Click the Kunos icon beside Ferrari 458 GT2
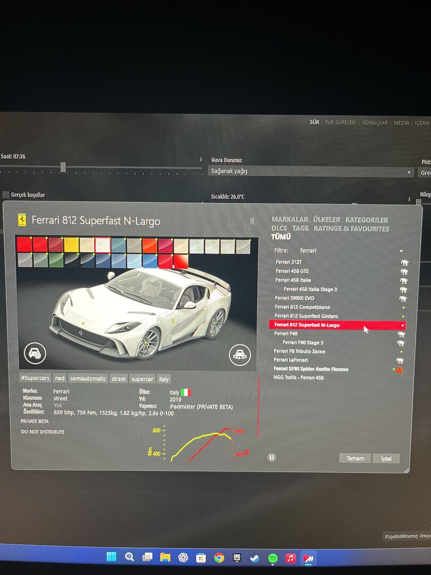Viewport: 431px width, 575px height. (404, 272)
